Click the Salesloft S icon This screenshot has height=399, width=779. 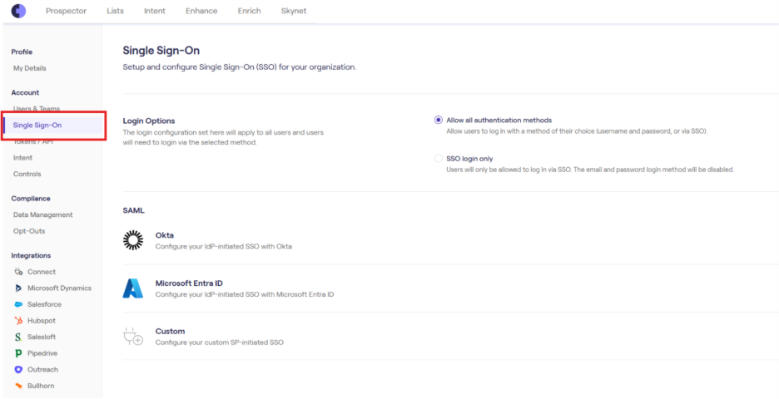pyautogui.click(x=18, y=337)
